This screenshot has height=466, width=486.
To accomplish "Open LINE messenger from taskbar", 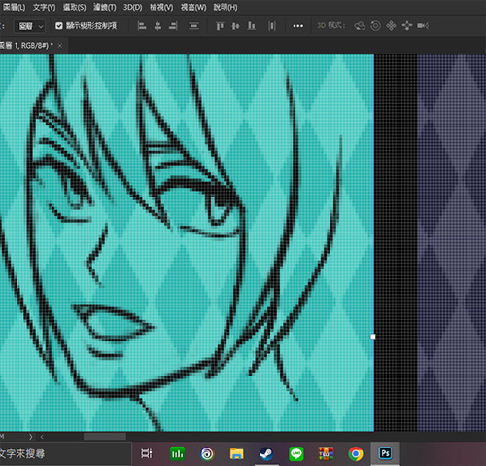I will [296, 453].
